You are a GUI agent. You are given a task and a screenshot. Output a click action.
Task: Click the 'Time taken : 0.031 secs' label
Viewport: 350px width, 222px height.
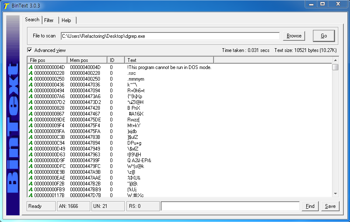(246, 50)
